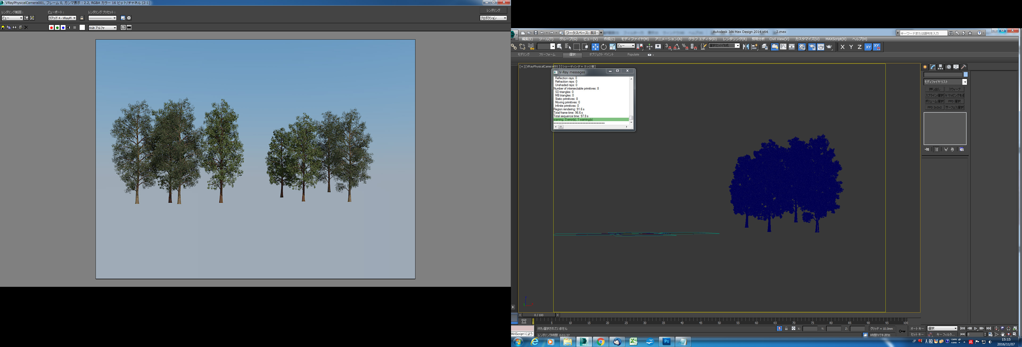Toggle the red channel display

[51, 28]
